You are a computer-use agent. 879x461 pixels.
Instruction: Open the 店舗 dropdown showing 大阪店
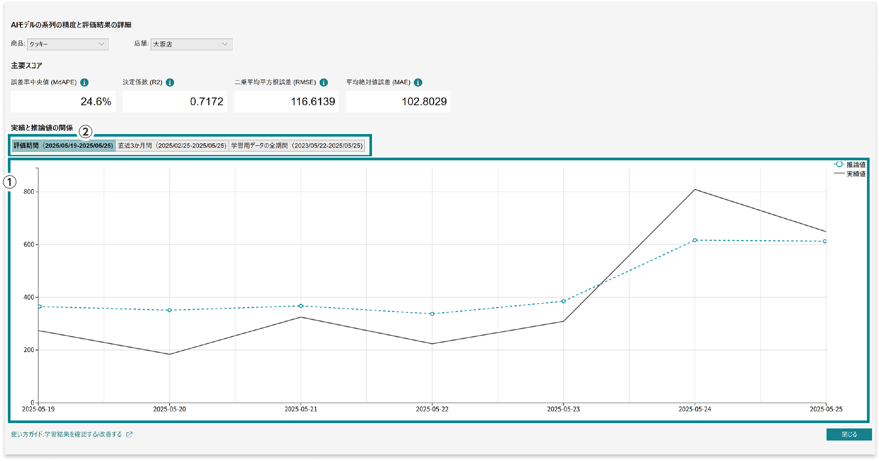click(x=191, y=44)
